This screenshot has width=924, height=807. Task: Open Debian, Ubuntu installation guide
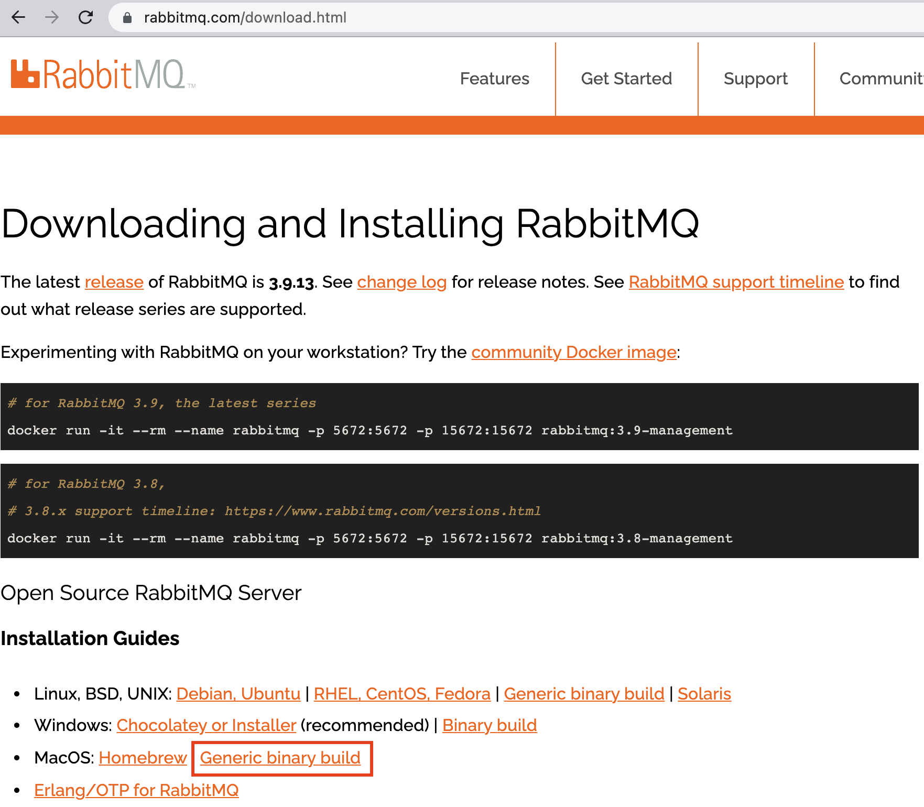[238, 694]
